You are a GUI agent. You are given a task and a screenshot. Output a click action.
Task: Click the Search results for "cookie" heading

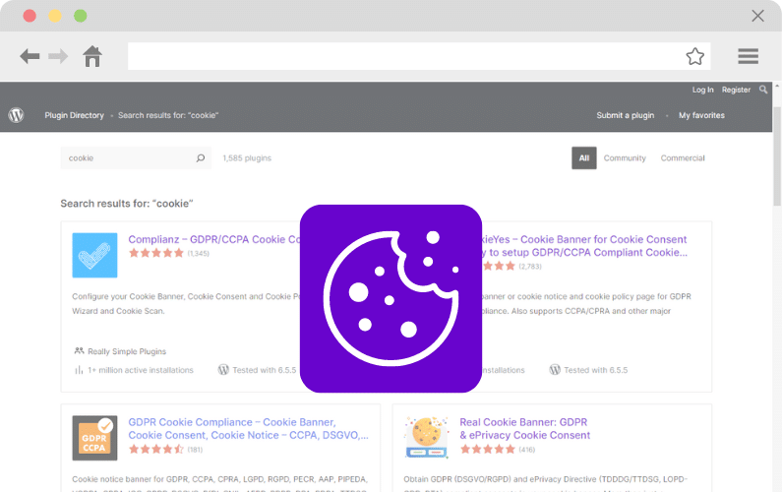(127, 204)
